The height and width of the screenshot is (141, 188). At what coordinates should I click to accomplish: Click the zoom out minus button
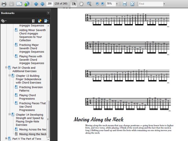97,4
